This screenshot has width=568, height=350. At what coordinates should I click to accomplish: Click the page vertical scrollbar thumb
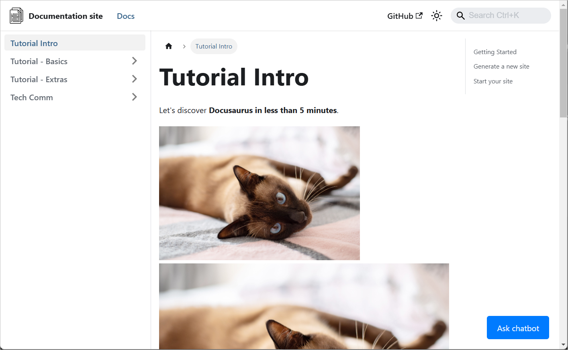[x=564, y=63]
